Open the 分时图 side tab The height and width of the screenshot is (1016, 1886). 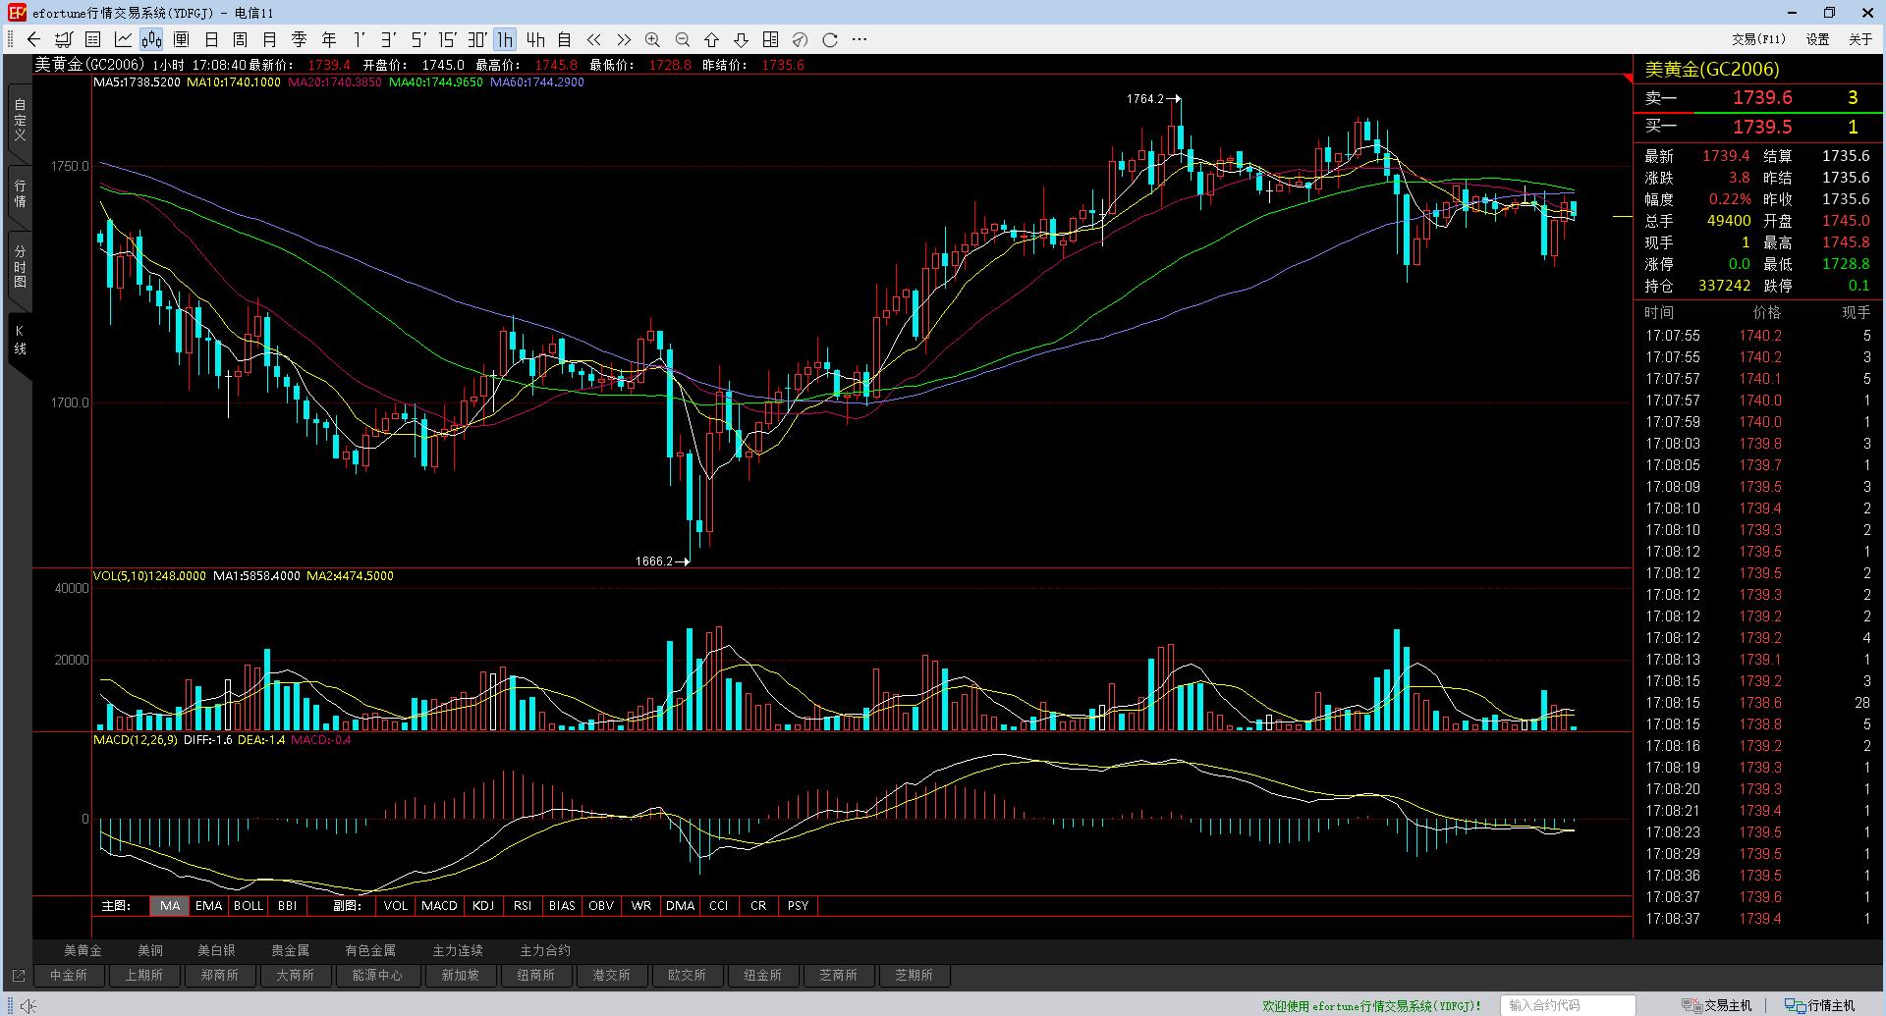click(x=20, y=267)
